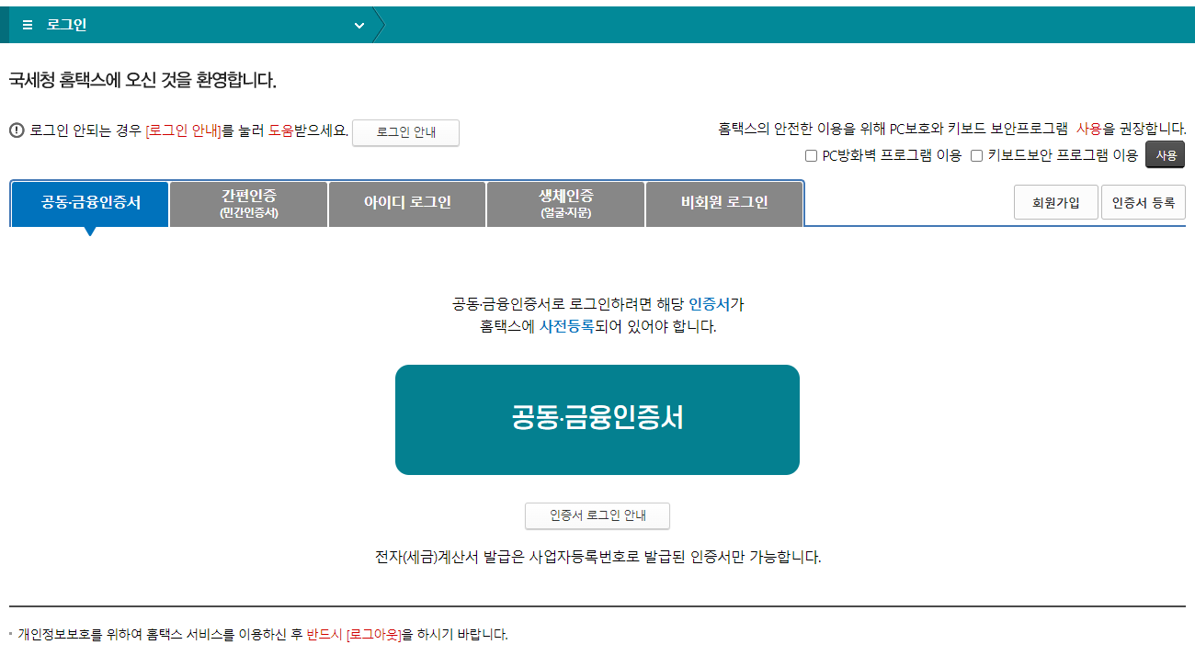
Task: Enable 키보드보안 프로그램 이용 checkbox
Action: coord(977,155)
